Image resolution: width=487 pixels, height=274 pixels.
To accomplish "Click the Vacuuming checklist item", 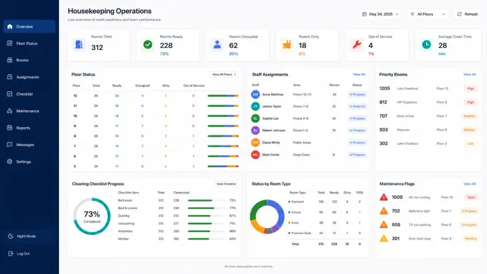I will click(126, 223).
